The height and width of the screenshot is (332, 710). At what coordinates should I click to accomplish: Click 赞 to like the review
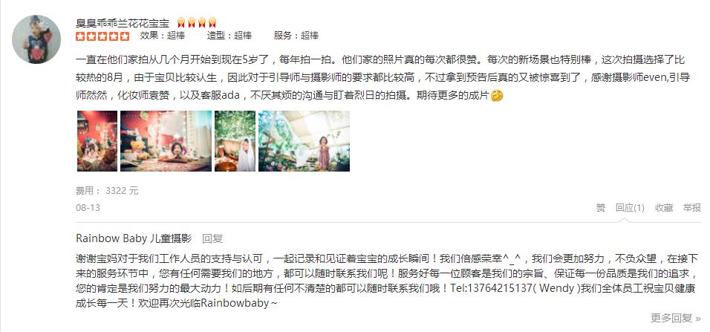(x=600, y=208)
